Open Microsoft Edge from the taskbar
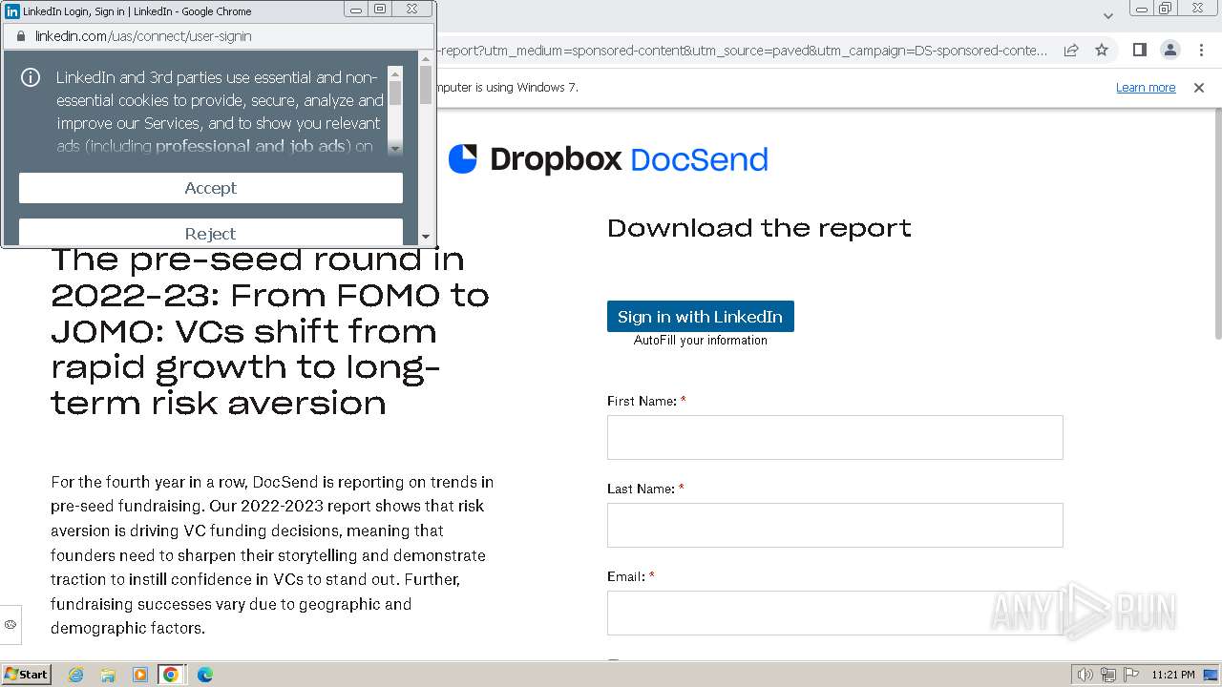The image size is (1222, 687). (204, 675)
